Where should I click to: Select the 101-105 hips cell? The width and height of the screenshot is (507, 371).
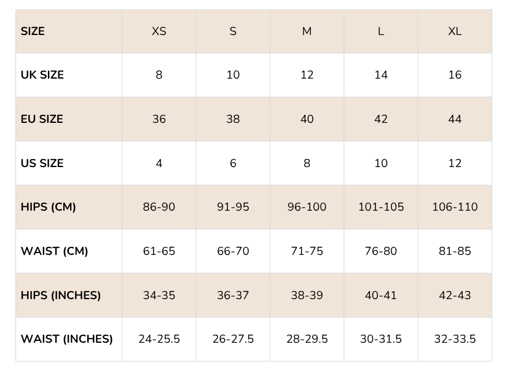tap(381, 207)
